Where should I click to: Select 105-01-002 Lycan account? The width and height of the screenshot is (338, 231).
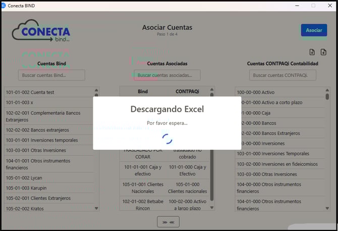(49, 178)
